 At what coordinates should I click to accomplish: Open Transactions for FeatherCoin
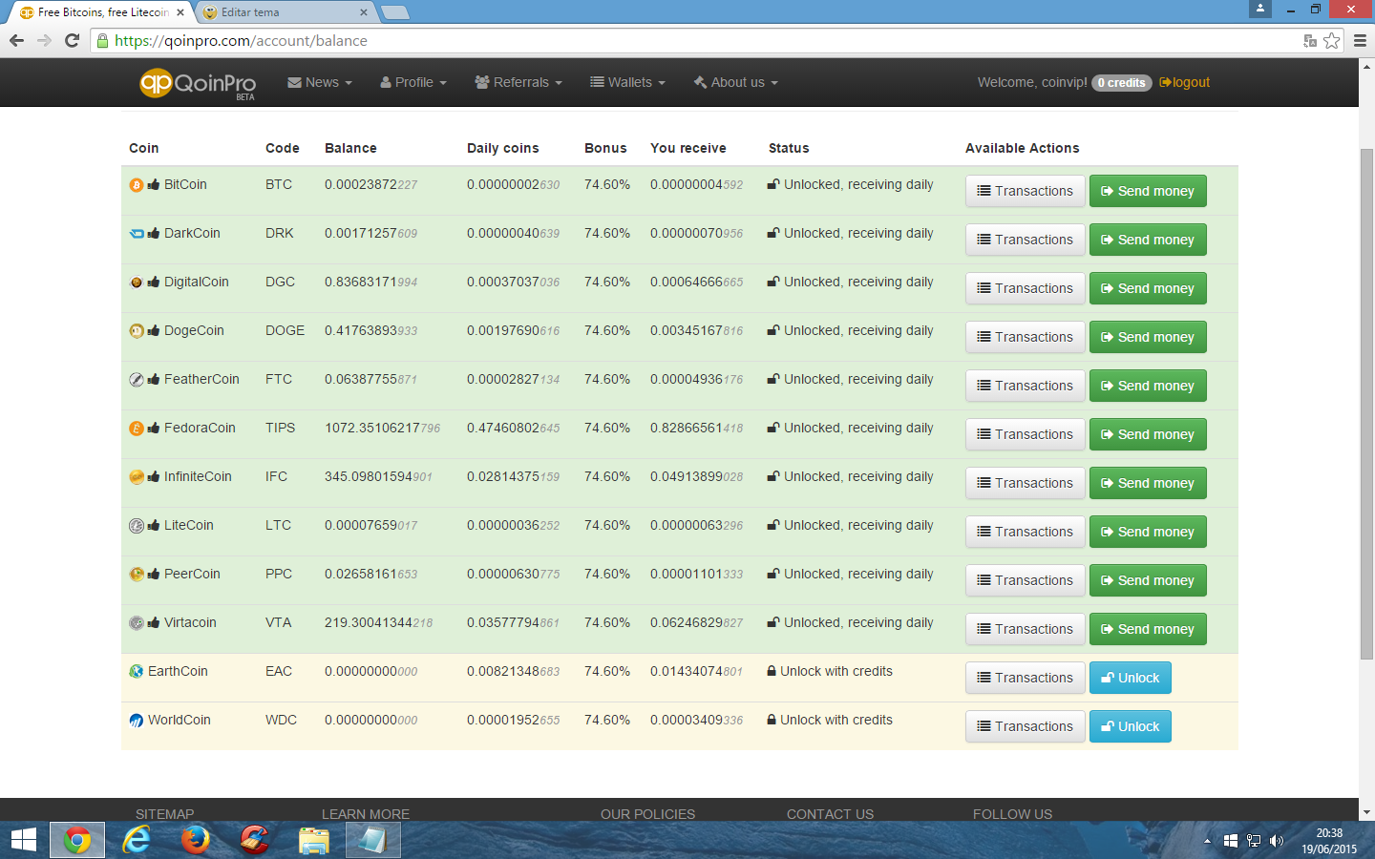(1026, 386)
